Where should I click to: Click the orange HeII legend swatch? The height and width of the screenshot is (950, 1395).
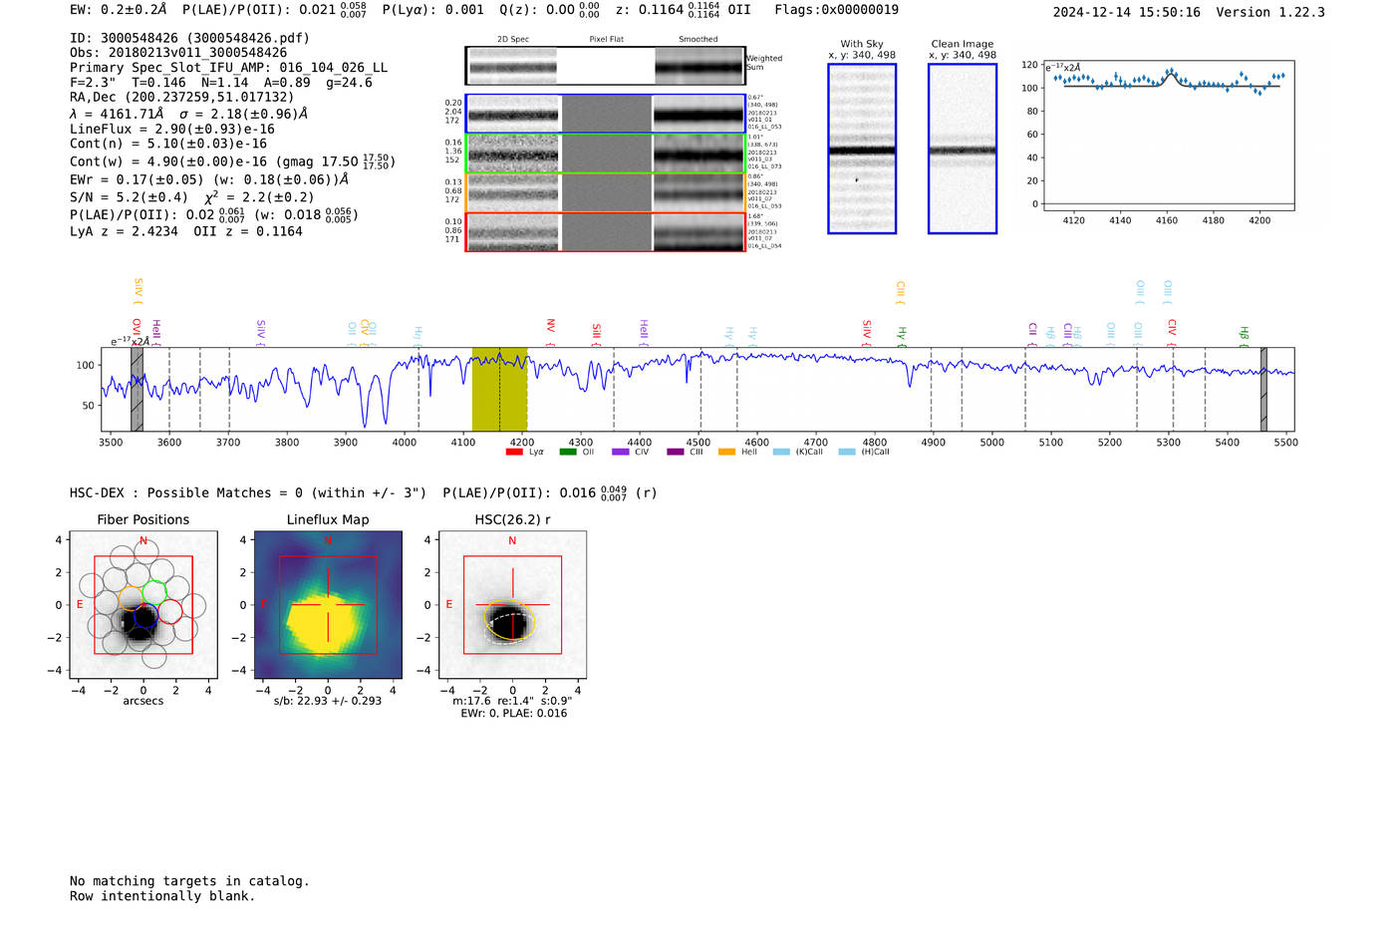[x=726, y=453]
